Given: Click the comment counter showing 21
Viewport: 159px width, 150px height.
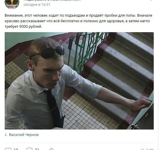Looking at the screenshot, I should pyautogui.click(x=37, y=149).
